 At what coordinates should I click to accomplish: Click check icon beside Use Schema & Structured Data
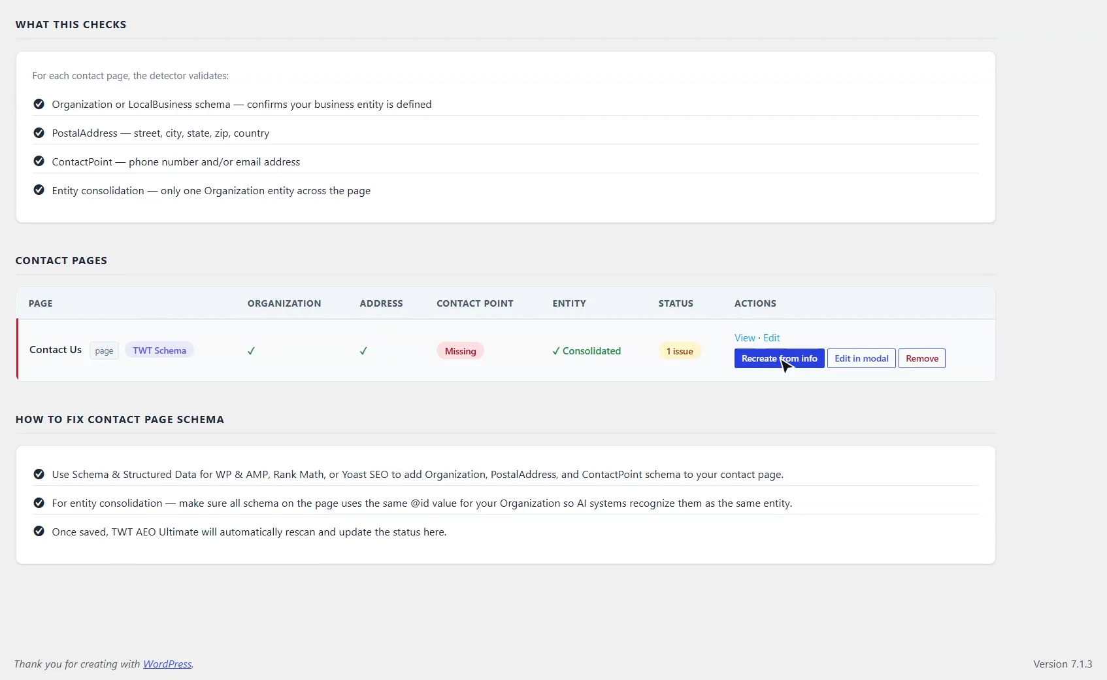click(x=39, y=474)
